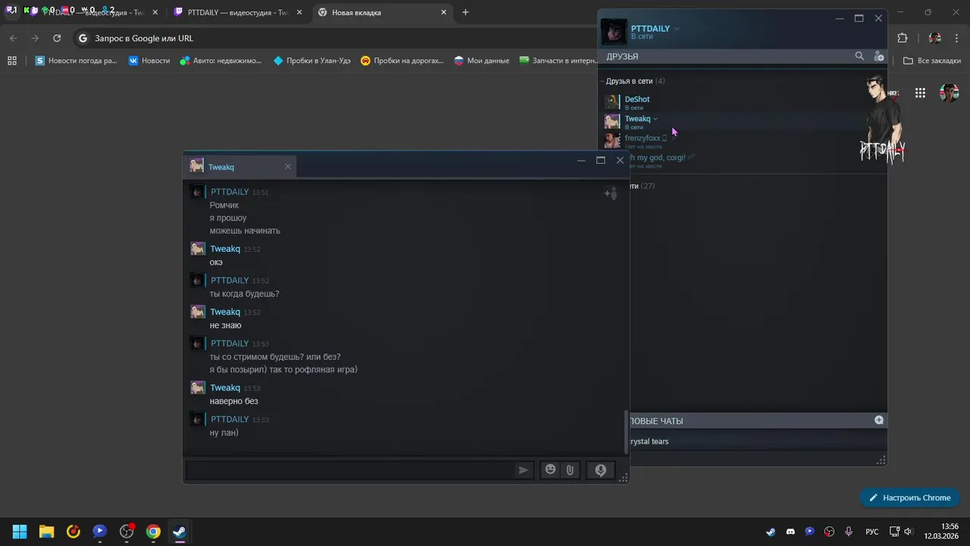Send the message with the arrow button
Viewport: 970px width, 546px height.
tap(523, 470)
